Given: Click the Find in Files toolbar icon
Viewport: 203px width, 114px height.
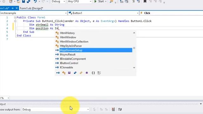Looking at the screenshot, I should coord(111,1).
